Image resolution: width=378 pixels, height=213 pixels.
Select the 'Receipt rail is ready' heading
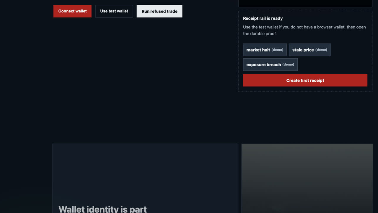(x=263, y=18)
